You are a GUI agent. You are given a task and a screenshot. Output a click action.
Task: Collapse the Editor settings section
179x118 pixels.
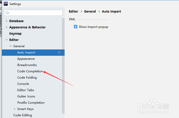coord(7,40)
